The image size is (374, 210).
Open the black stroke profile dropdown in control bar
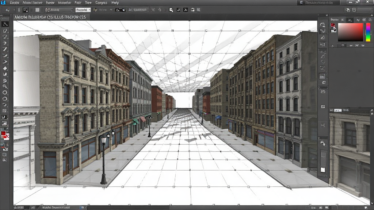(121, 10)
